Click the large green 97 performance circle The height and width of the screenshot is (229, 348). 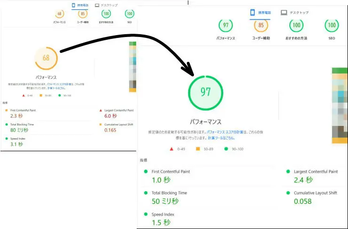click(206, 92)
